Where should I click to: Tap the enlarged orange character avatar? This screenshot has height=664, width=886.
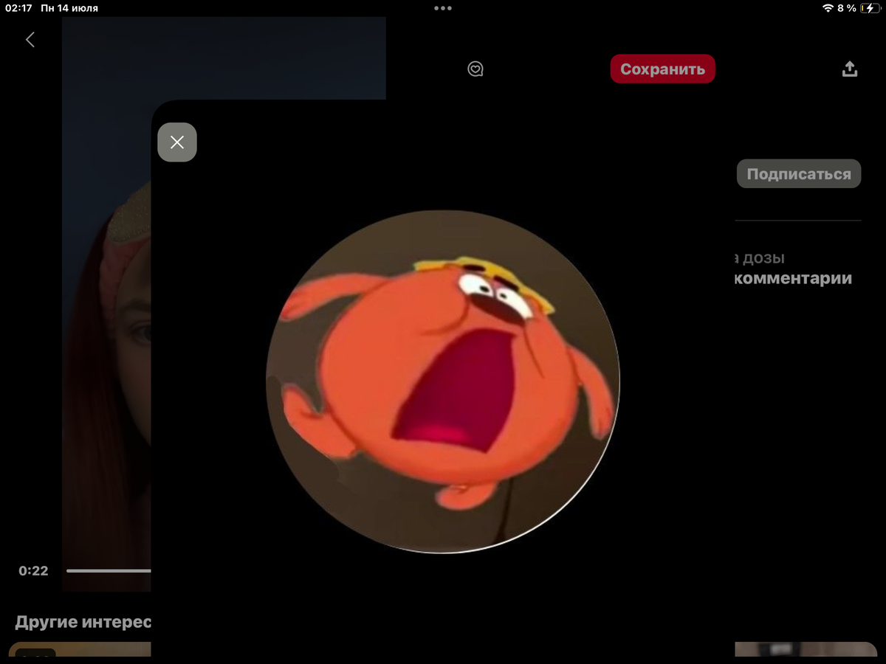pyautogui.click(x=443, y=381)
